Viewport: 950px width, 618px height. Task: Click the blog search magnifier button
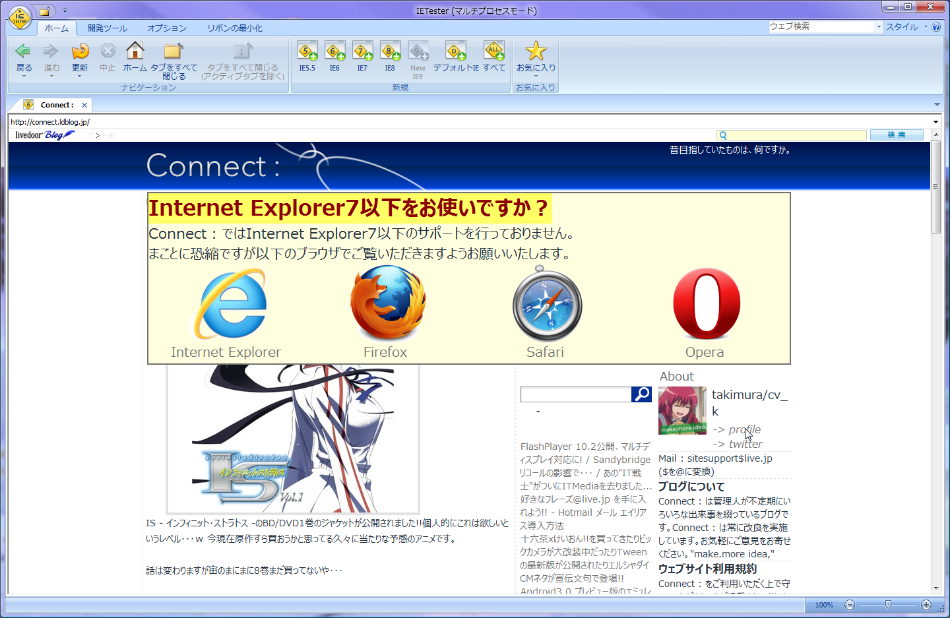[x=641, y=394]
